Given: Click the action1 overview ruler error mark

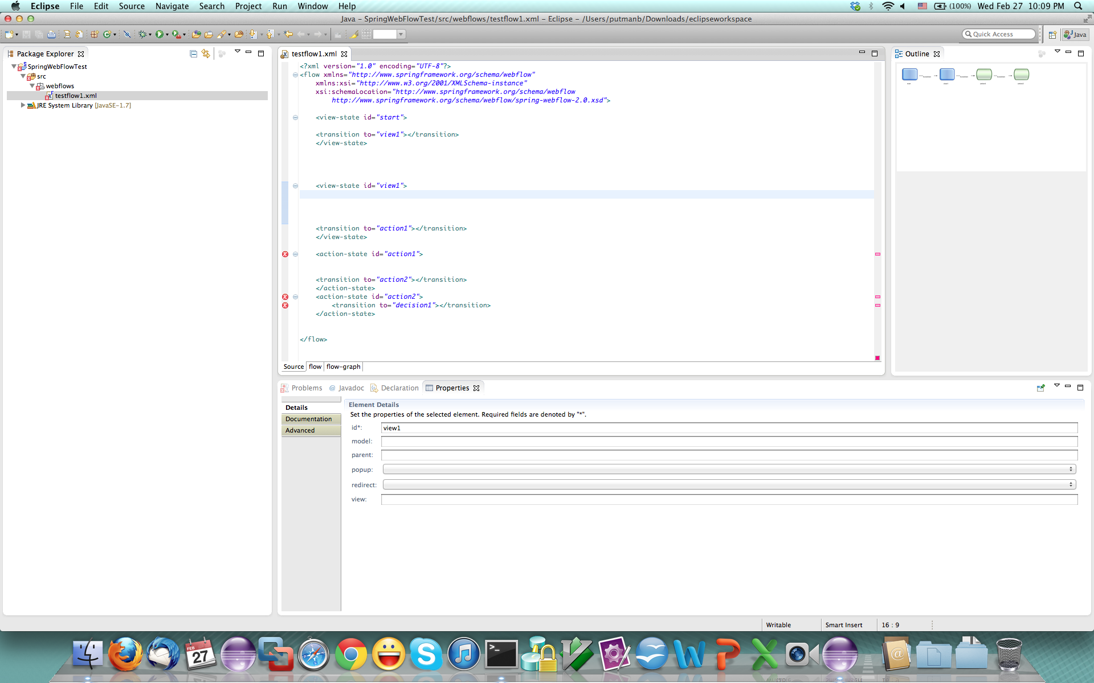Looking at the screenshot, I should 877,254.
